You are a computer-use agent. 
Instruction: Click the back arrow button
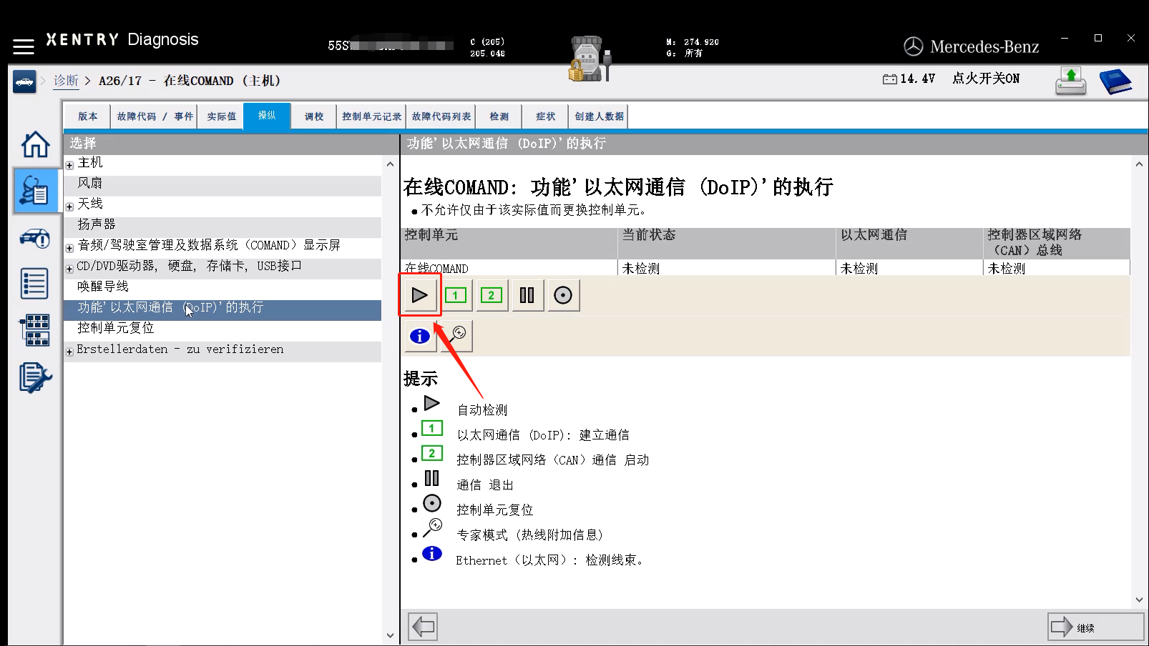coord(423,627)
